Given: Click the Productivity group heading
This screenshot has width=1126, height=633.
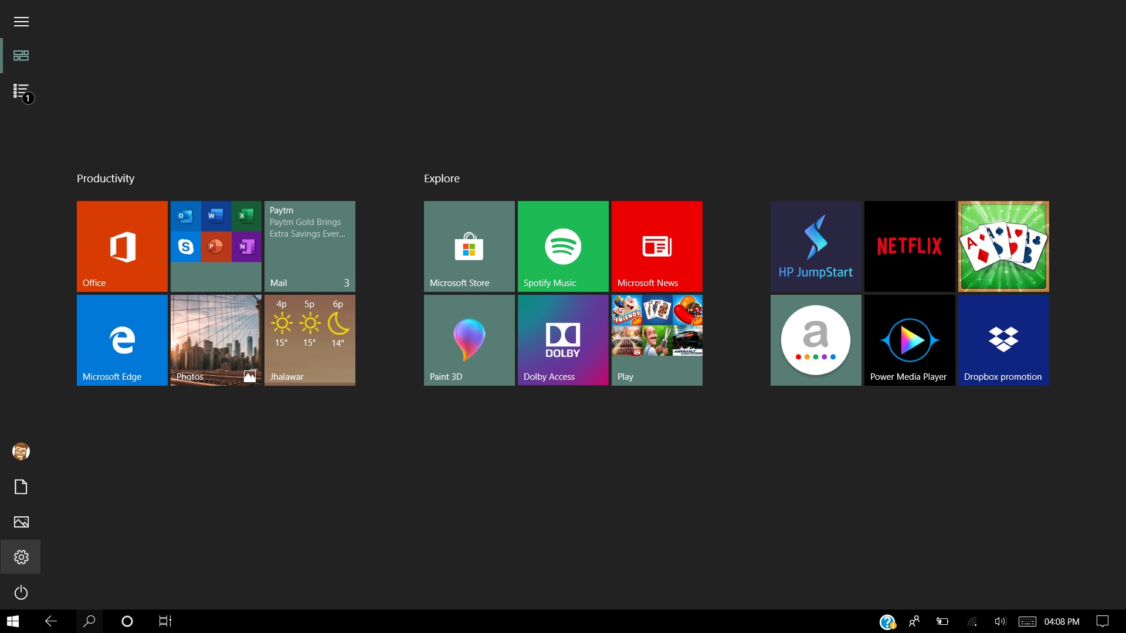Looking at the screenshot, I should (106, 179).
